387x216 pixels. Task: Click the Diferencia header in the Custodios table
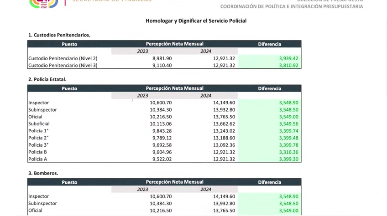point(269,44)
